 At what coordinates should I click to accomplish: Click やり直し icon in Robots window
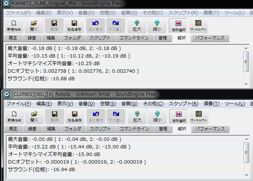(116, 117)
